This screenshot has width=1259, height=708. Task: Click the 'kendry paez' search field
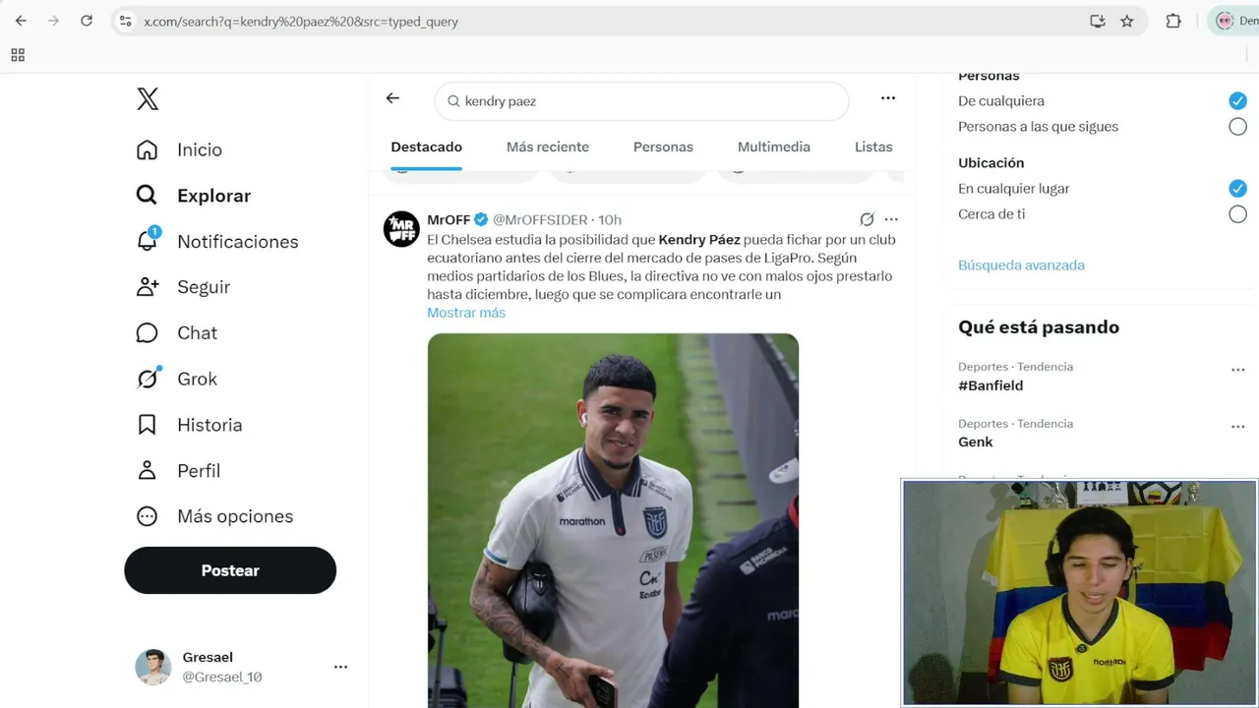[641, 101]
